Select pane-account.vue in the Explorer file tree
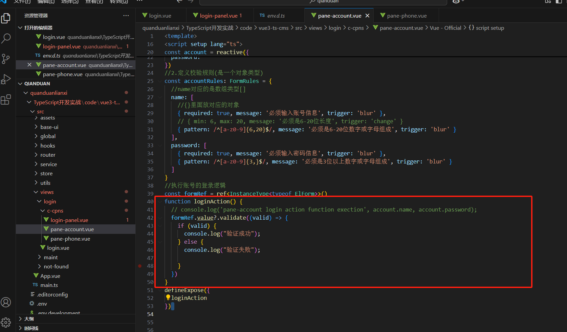 pos(75,229)
